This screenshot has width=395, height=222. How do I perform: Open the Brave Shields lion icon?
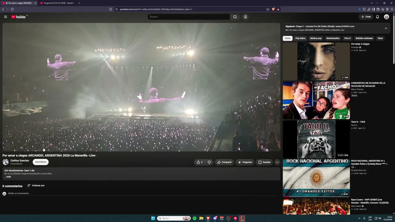click(273, 9)
